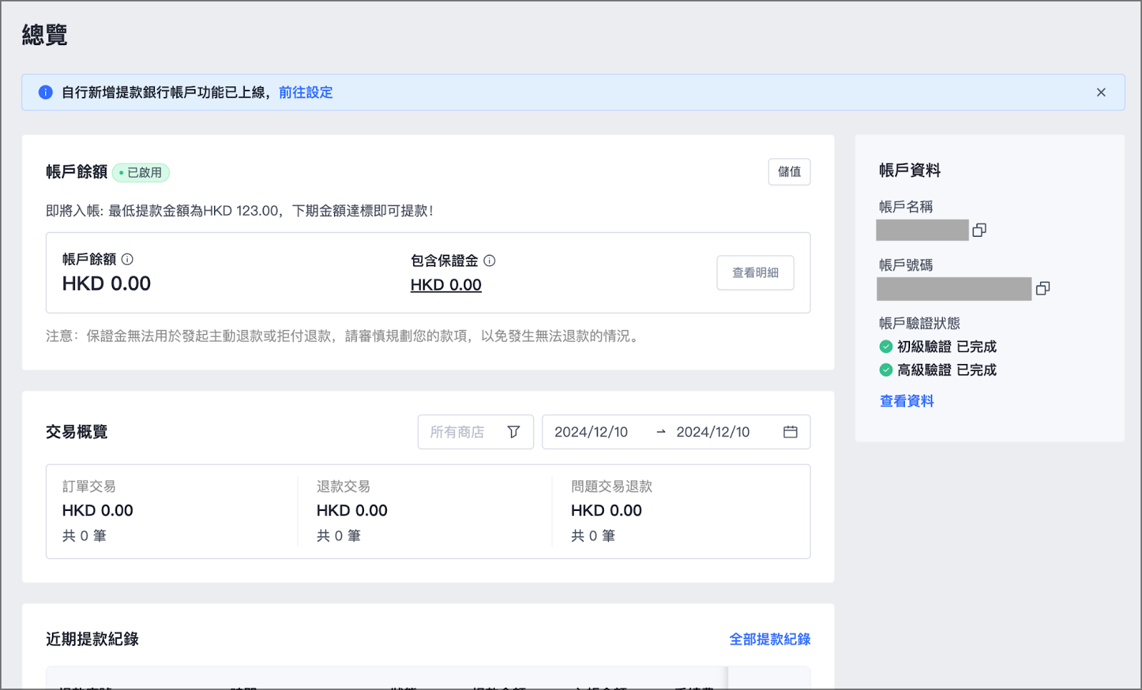Click the green check next to 初級驗證

point(886,347)
